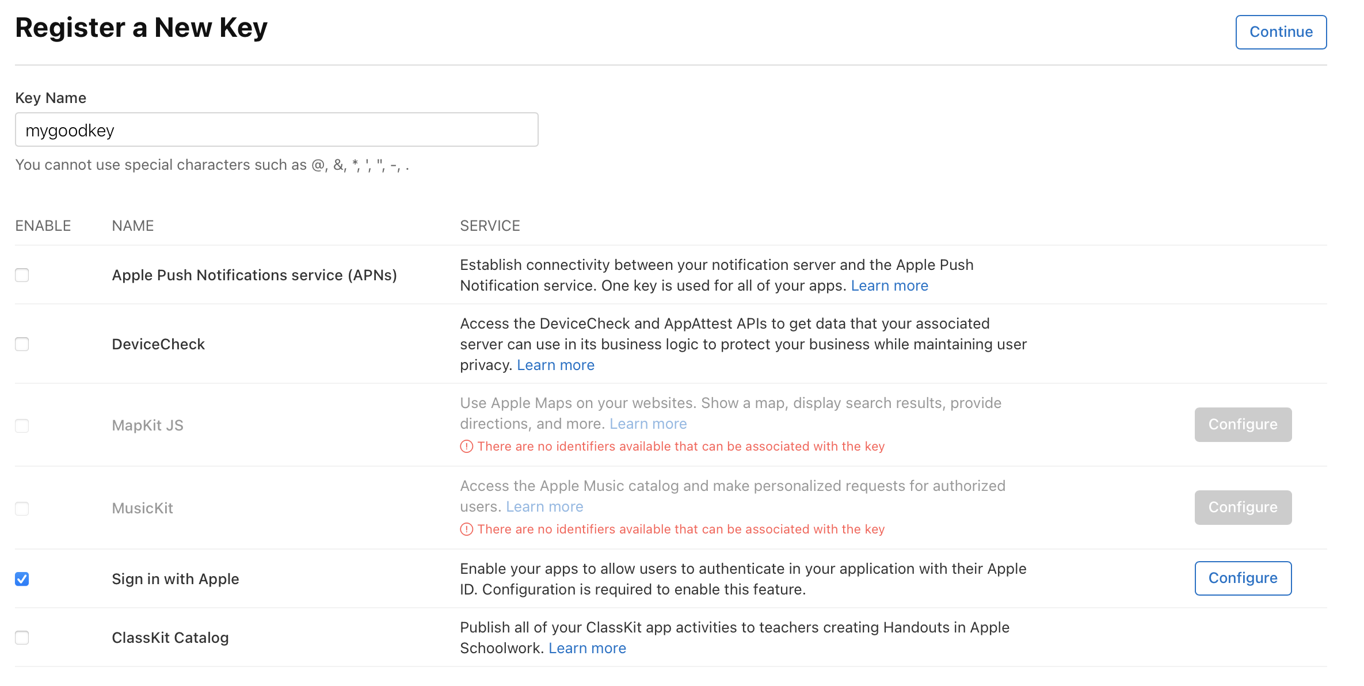The image size is (1364, 686).
Task: Follow the MapKit JS Learn more link
Action: 648,424
